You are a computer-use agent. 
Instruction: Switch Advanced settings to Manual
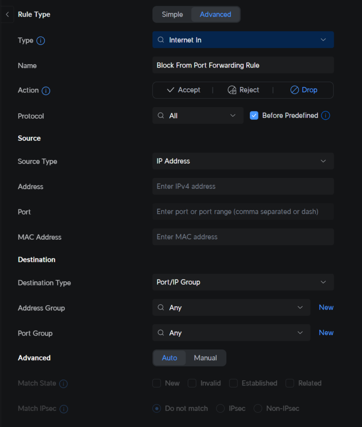tap(206, 358)
